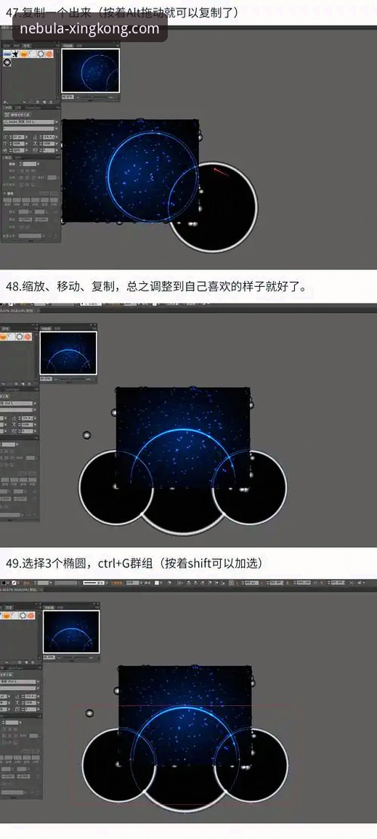Select the gear symbol in step 48 Symbols panel

click(x=20, y=336)
